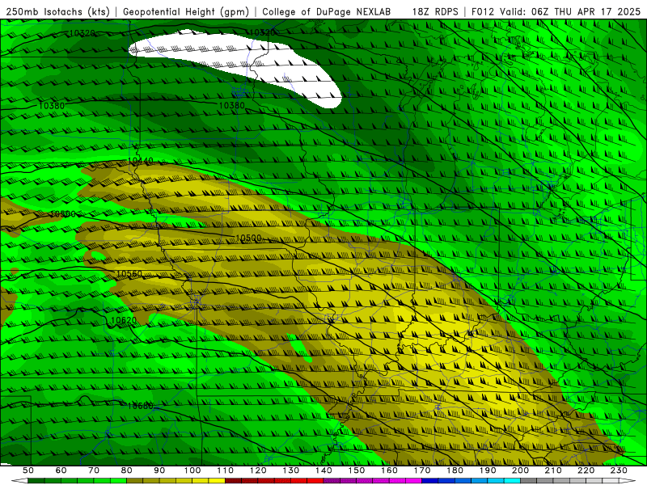Click the 180 value on the color scale
Screen dimensions: 647x485
click(455, 470)
